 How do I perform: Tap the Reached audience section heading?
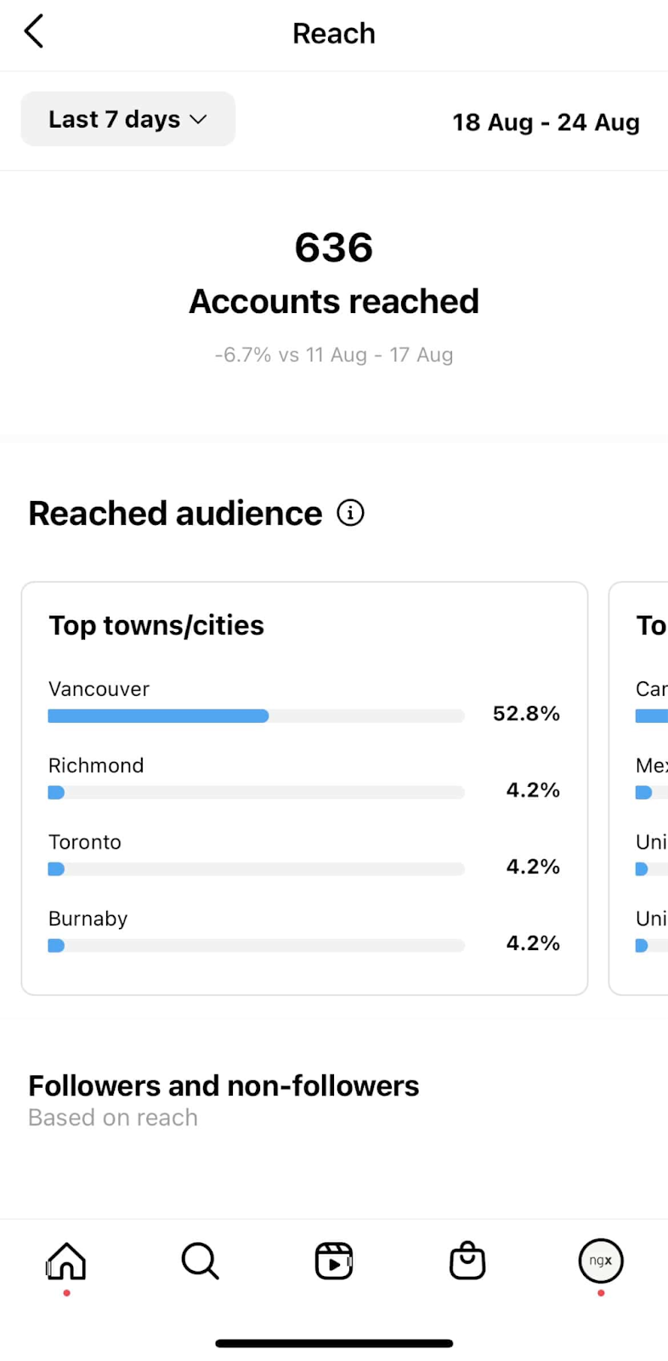coord(175,514)
